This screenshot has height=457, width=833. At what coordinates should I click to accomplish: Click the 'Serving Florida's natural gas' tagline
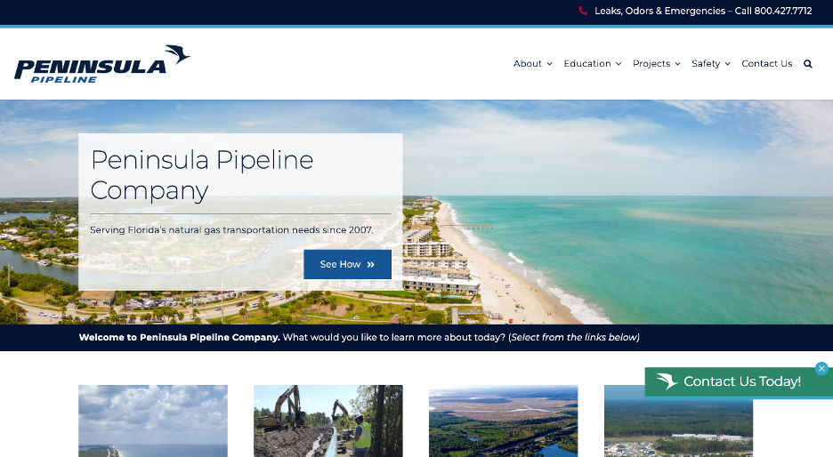tap(231, 229)
